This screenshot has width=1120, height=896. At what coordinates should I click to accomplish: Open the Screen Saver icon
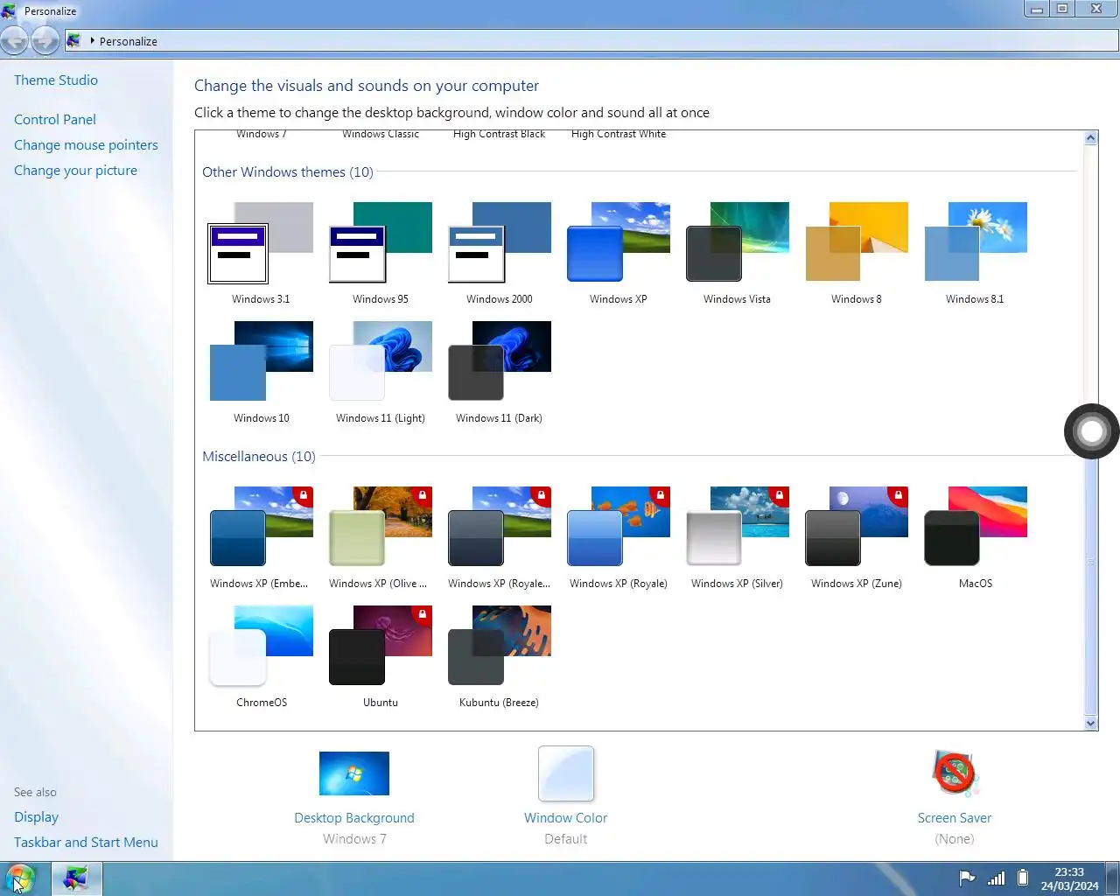[x=955, y=773]
